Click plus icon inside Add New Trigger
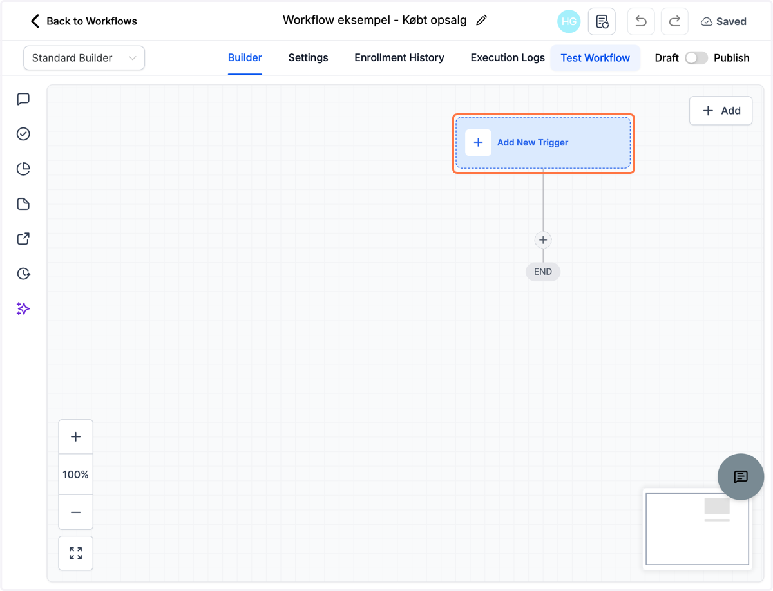The width and height of the screenshot is (773, 591). [x=478, y=142]
